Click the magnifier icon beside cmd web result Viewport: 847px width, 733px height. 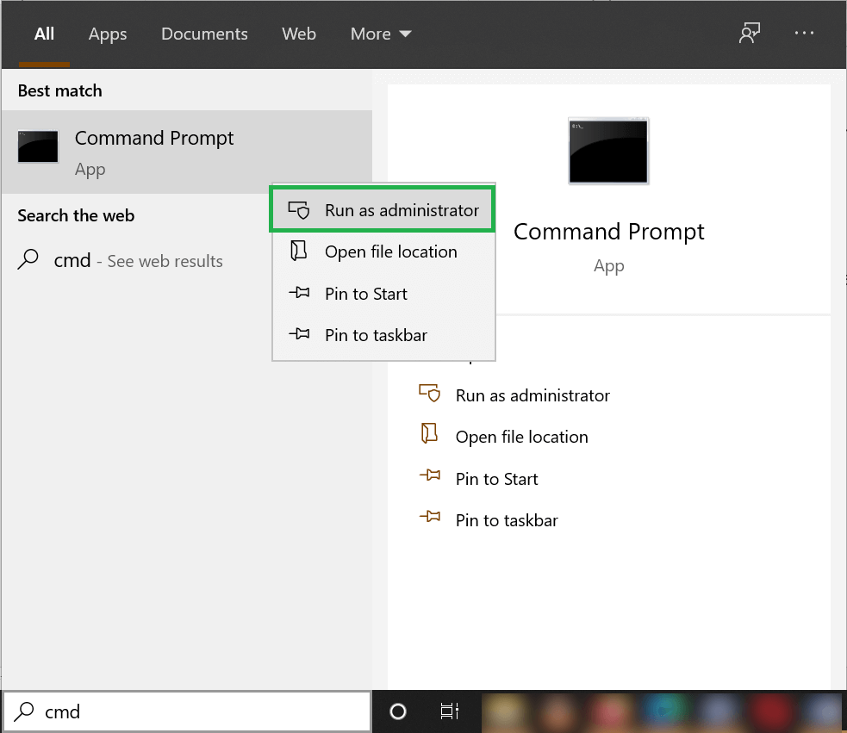28,258
